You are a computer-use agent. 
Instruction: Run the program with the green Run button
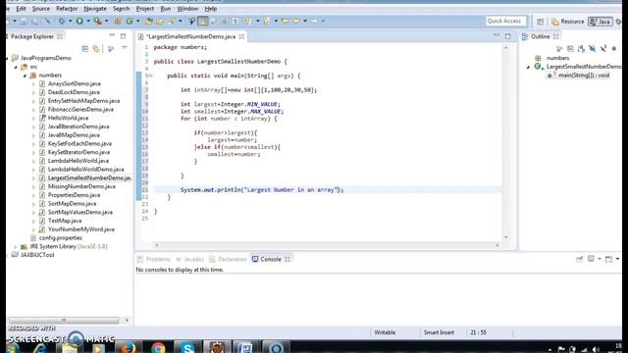click(x=79, y=21)
